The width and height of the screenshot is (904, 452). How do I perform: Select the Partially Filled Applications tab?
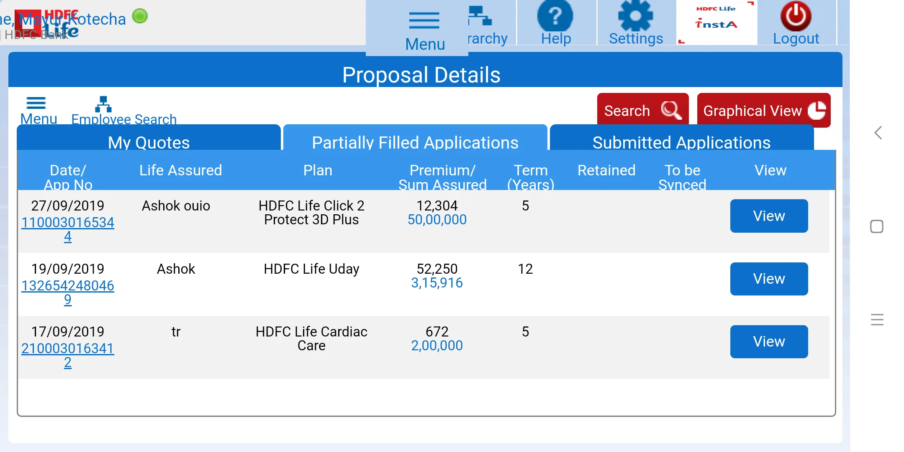(x=415, y=138)
